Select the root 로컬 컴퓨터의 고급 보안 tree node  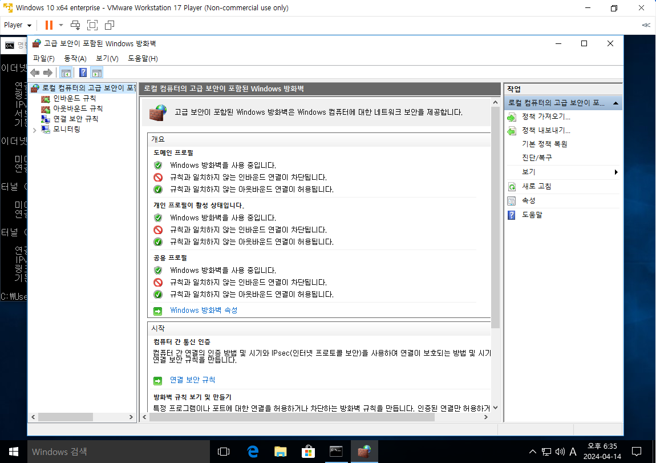88,88
